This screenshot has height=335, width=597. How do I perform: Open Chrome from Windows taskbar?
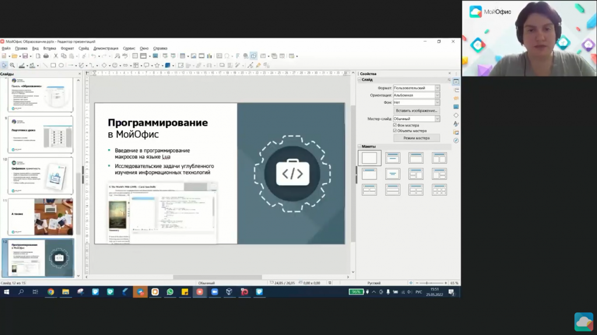tap(51, 292)
